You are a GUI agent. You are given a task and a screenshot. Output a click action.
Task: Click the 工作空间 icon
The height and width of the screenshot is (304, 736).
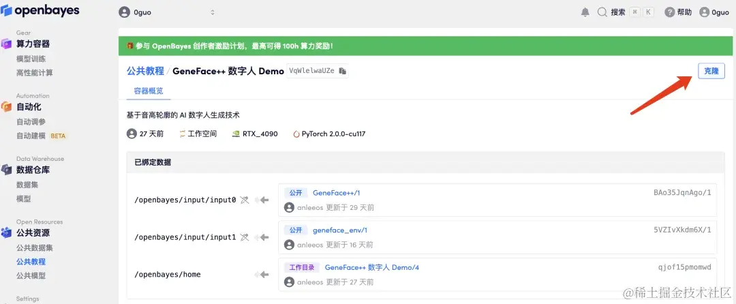point(183,134)
